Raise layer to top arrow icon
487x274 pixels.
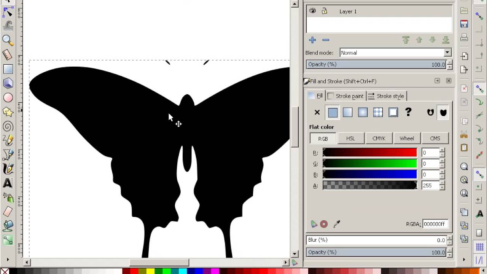pyautogui.click(x=406, y=40)
